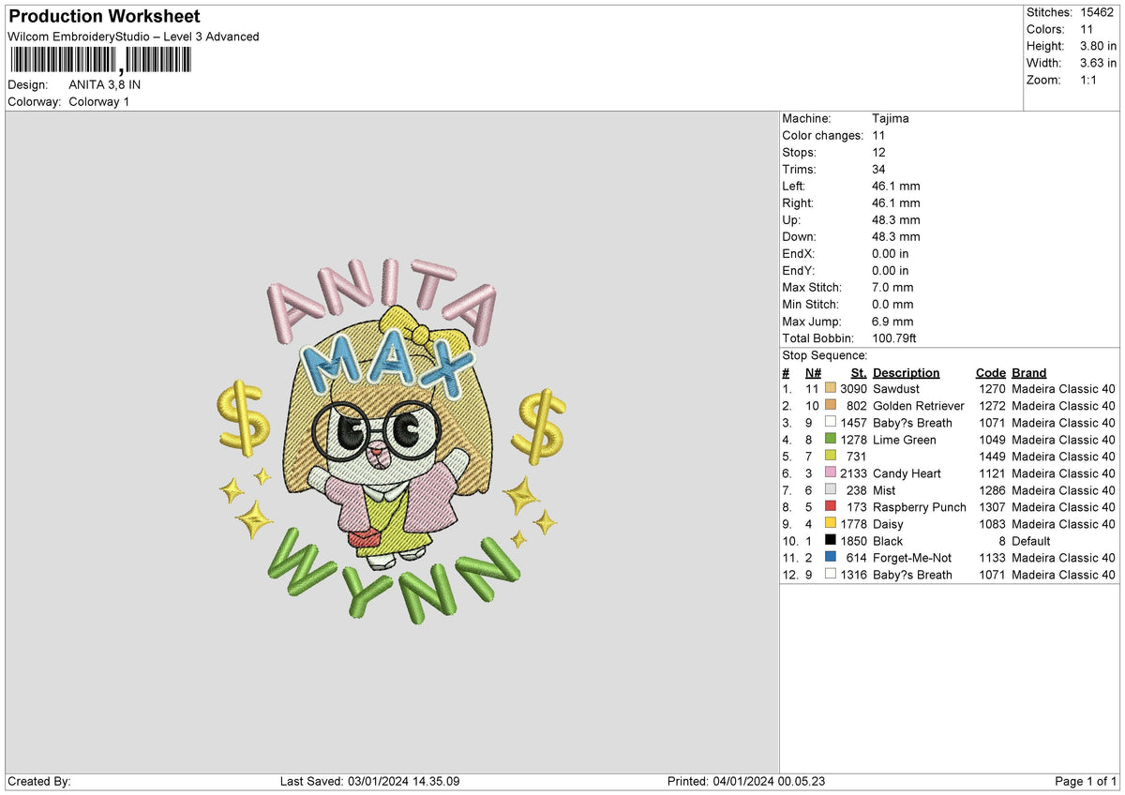Click the left yellow dollar sign
The width and height of the screenshot is (1125, 795).
[242, 414]
